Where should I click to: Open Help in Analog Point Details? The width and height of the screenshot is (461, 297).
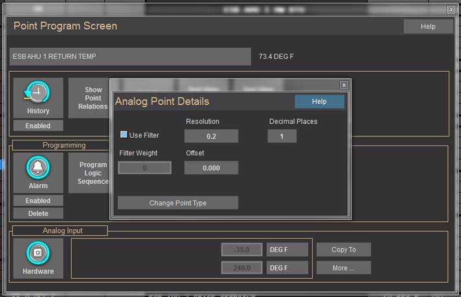319,102
